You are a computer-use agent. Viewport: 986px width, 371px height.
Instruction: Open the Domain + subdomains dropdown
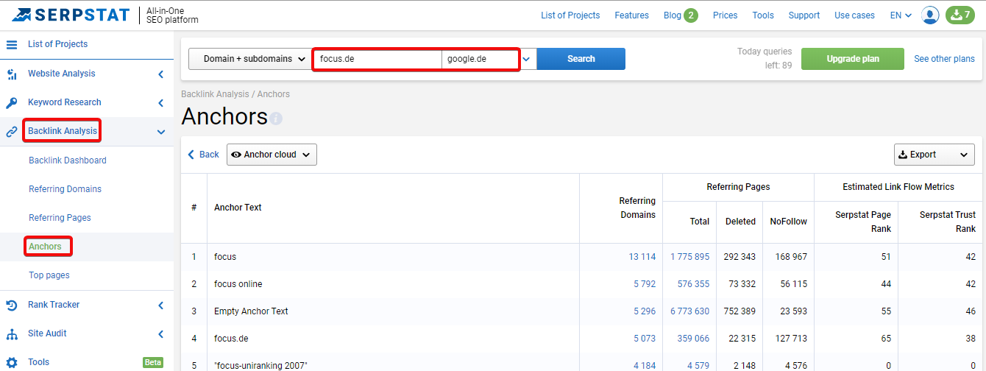[x=249, y=59]
